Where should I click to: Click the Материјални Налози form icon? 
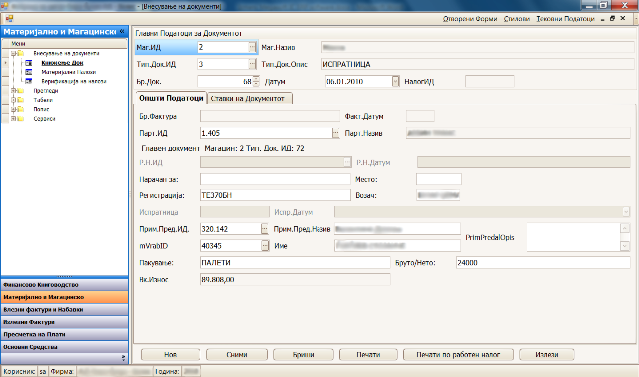[x=29, y=72]
